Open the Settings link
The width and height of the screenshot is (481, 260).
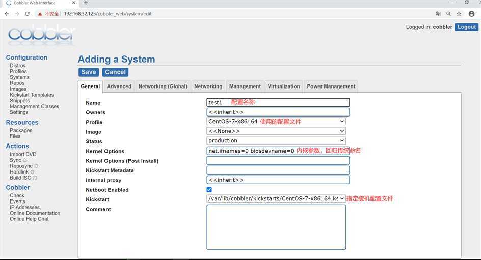[x=19, y=112]
